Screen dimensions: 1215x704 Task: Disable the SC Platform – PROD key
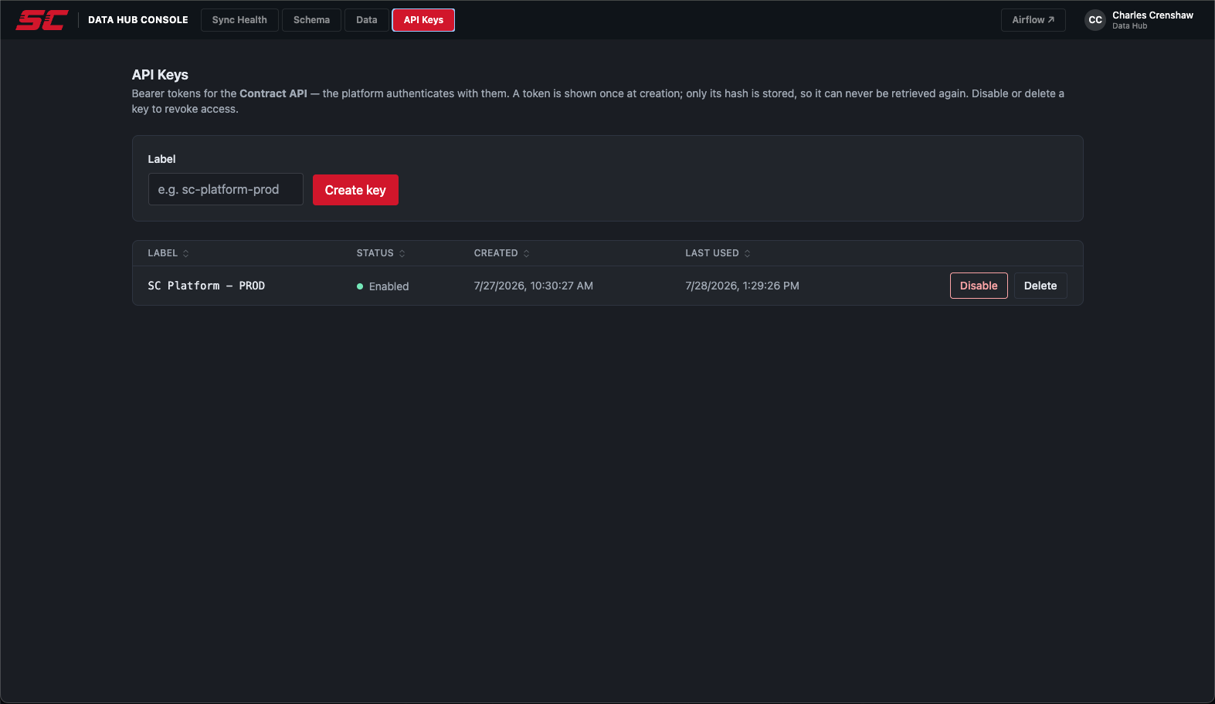coord(979,286)
